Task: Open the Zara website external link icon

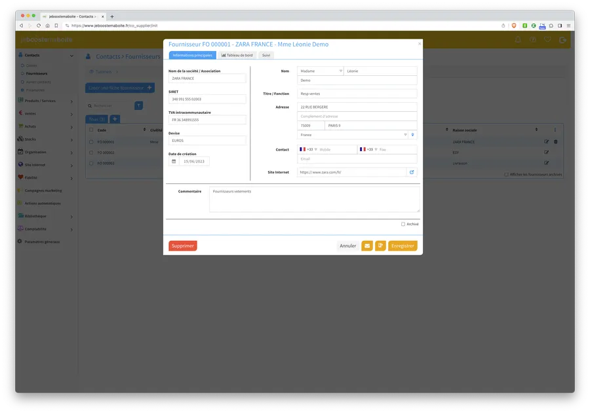Action: pos(412,172)
